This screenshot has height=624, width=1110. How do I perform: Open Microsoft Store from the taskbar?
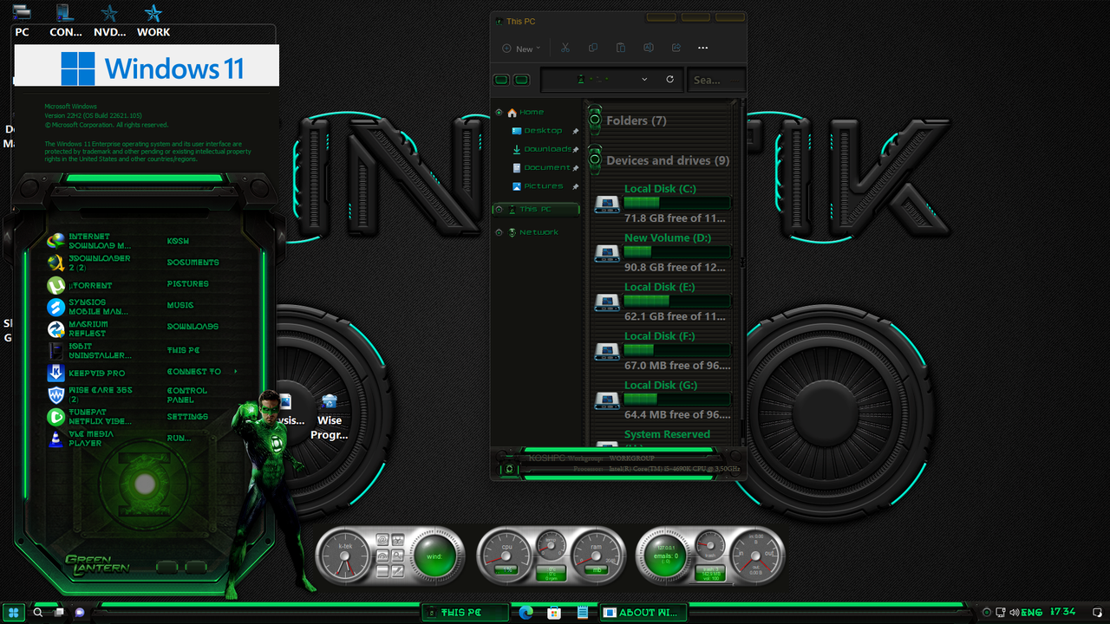point(554,612)
